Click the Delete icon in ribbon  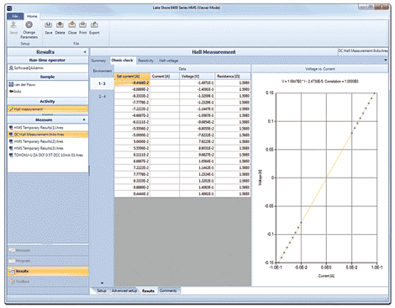pos(60,25)
